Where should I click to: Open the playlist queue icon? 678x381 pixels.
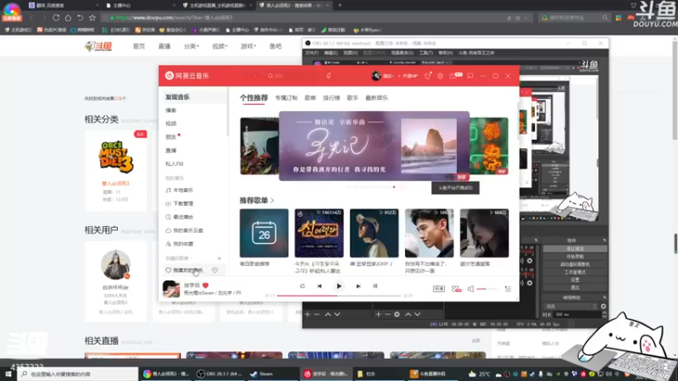click(508, 289)
